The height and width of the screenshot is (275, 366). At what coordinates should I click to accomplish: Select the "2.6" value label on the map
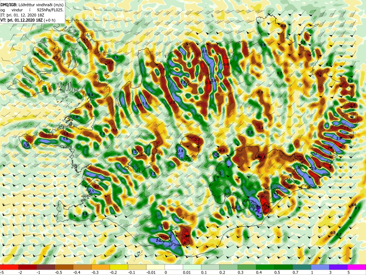pos(314,169)
